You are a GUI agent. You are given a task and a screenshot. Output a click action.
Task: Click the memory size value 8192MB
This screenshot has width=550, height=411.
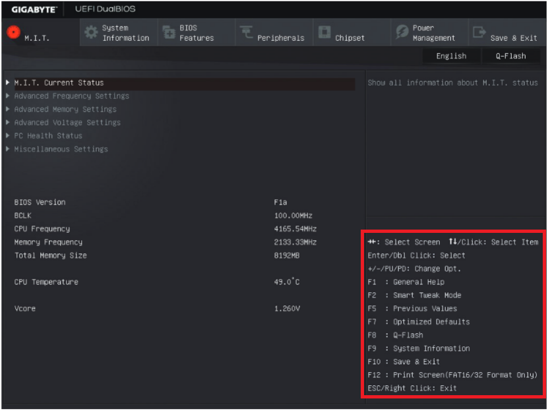point(287,255)
